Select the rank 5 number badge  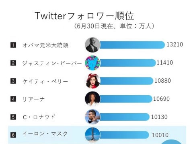coord(13,117)
